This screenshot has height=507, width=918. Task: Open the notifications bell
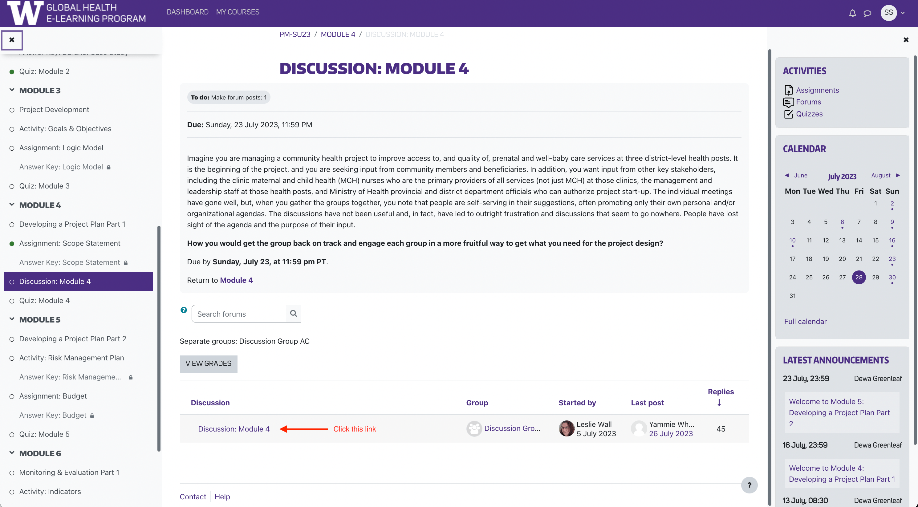852,13
